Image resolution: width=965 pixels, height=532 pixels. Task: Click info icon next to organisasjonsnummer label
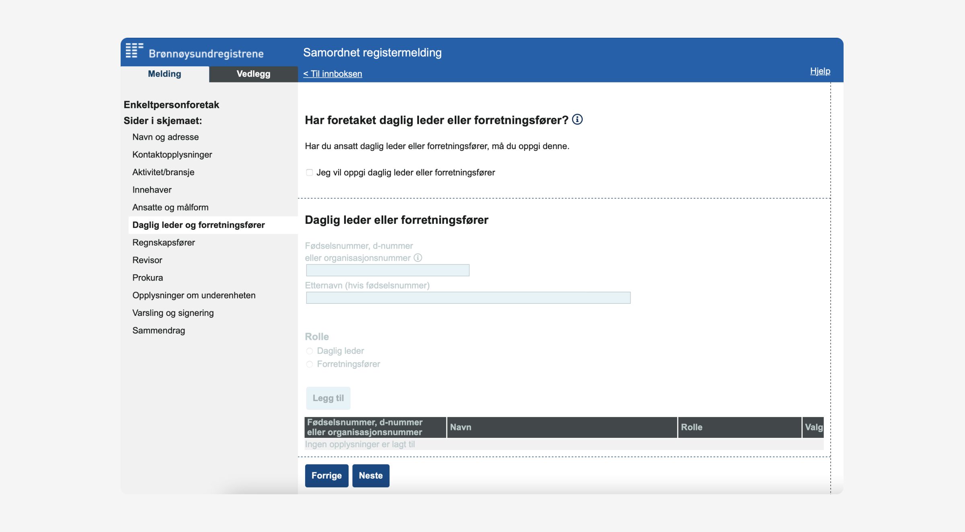418,258
